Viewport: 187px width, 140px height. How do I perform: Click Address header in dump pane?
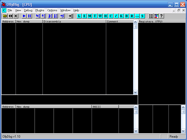[x=9, y=107]
